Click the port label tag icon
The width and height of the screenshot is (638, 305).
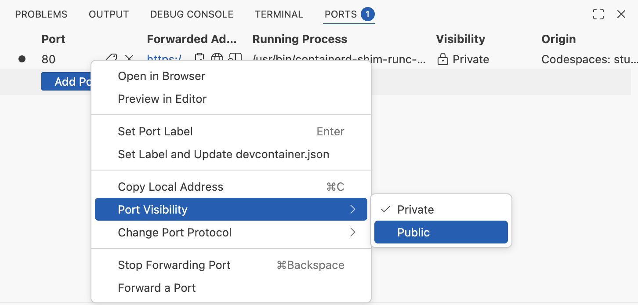tap(112, 58)
